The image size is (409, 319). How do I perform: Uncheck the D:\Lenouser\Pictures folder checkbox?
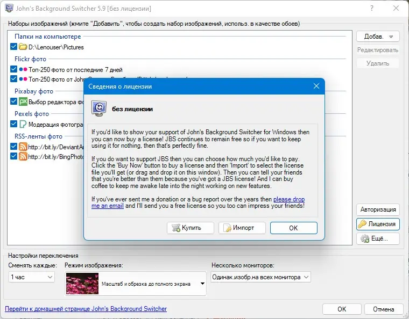tap(13, 47)
